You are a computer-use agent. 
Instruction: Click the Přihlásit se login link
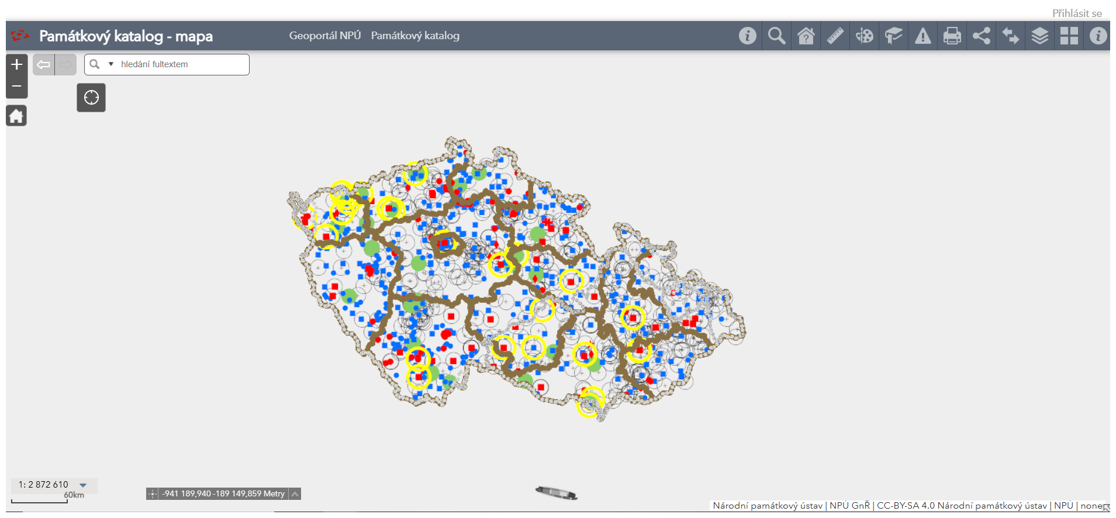pos(1077,13)
